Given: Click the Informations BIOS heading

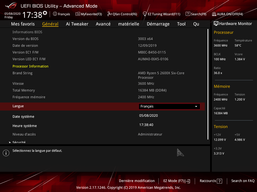Looking at the screenshot, I should point(27,32).
